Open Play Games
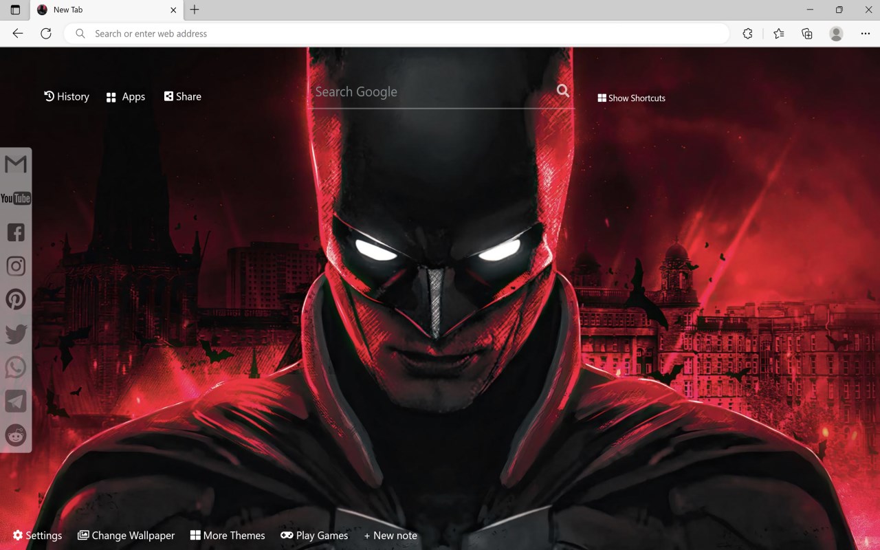Screen dimensions: 880x550 [314, 536]
